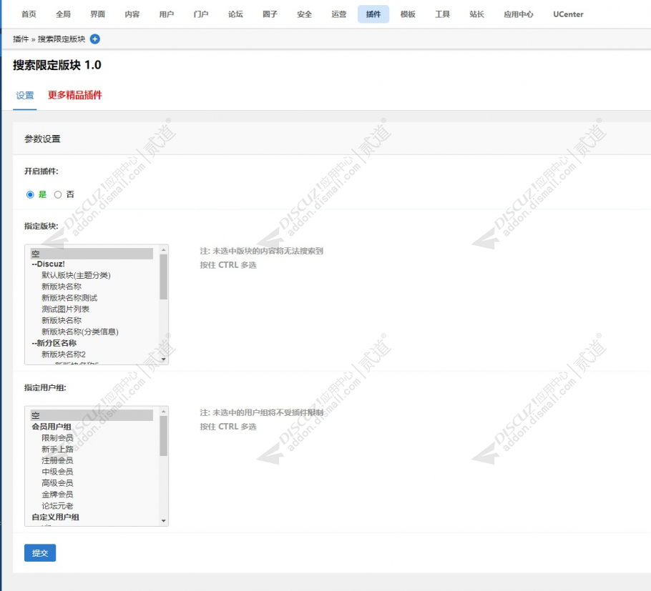Select the --Discuz! category row
The height and width of the screenshot is (591, 651).
click(x=92, y=264)
